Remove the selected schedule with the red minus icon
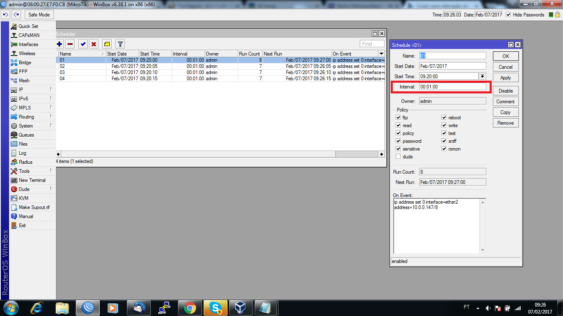The image size is (563, 316). tap(70, 44)
